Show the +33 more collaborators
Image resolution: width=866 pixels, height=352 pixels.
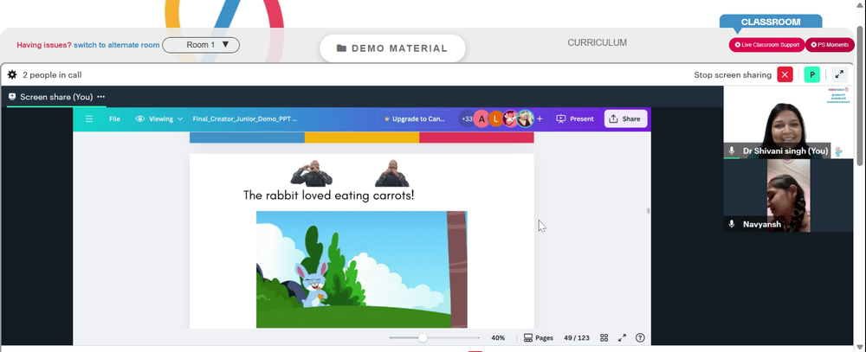pos(467,118)
